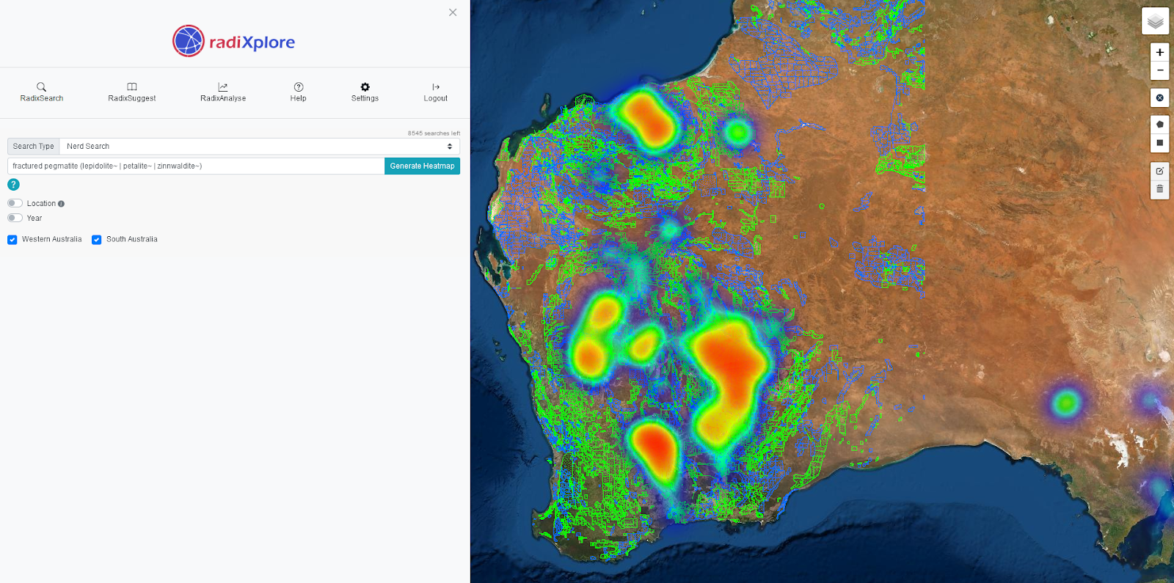1174x583 pixels.
Task: Click the circled X map button
Action: pyautogui.click(x=1159, y=98)
